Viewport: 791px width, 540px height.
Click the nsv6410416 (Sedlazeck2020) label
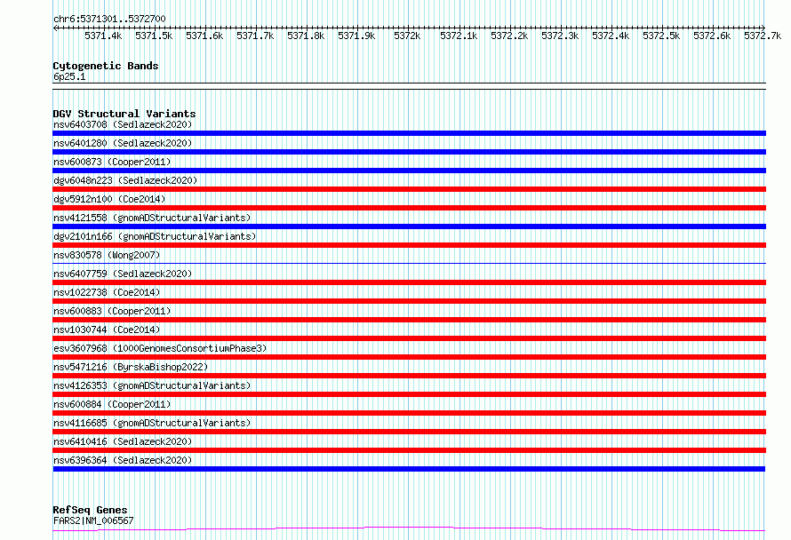coord(123,441)
